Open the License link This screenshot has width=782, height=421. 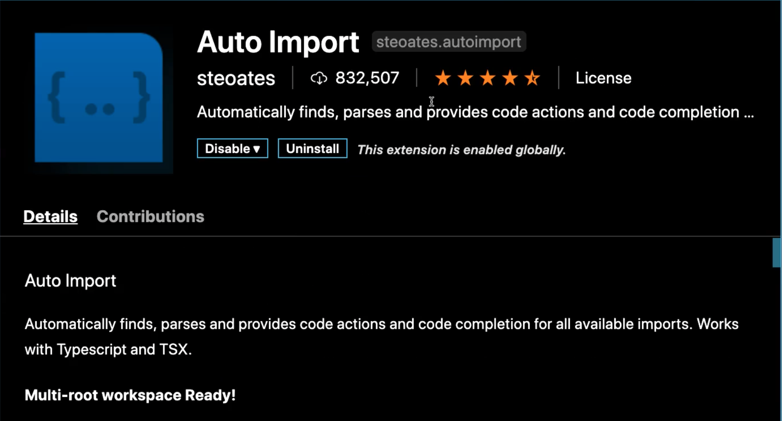click(x=603, y=78)
